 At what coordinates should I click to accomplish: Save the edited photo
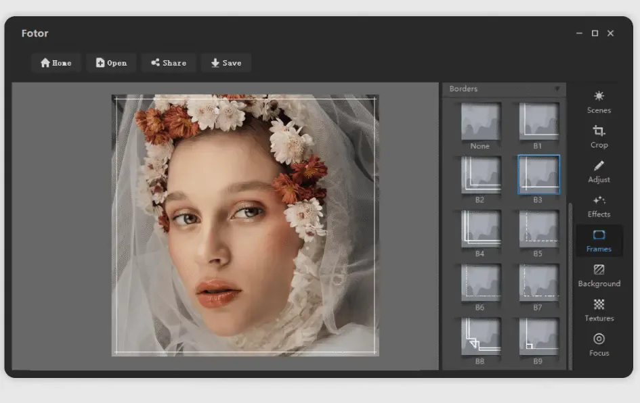click(226, 62)
